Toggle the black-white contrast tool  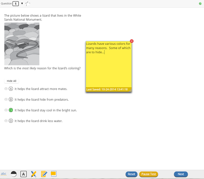(14, 174)
